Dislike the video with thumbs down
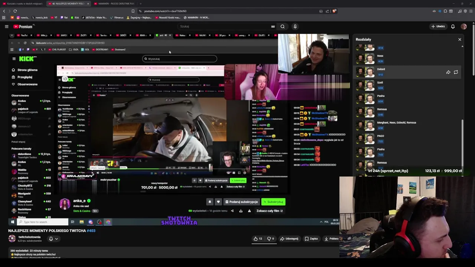This screenshot has height=267, width=475. tap(271, 239)
